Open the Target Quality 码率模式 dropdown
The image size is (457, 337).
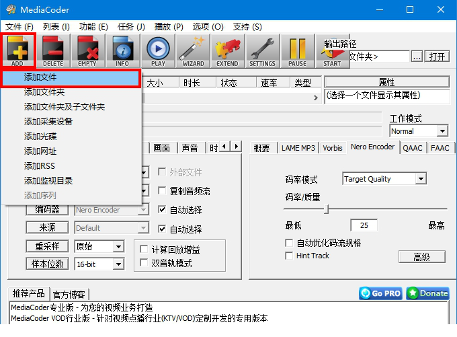coord(384,178)
